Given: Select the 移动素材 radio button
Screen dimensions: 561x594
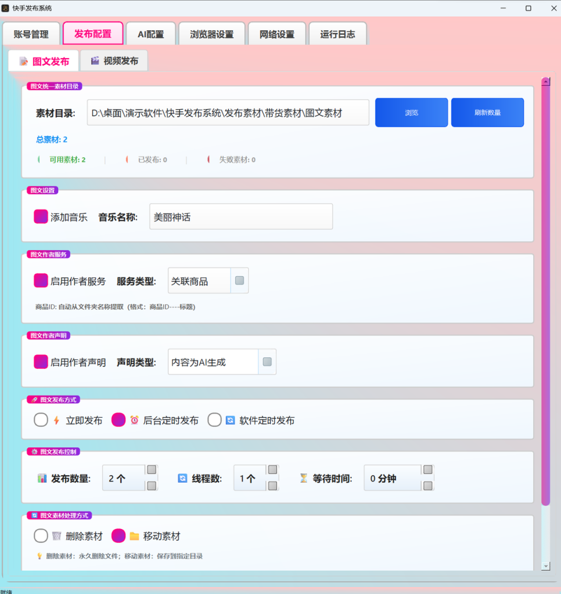Looking at the screenshot, I should click(x=118, y=535).
